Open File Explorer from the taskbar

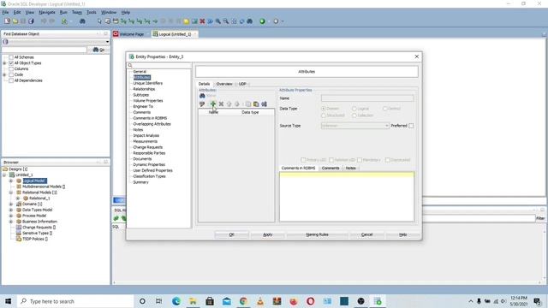[x=193, y=301]
